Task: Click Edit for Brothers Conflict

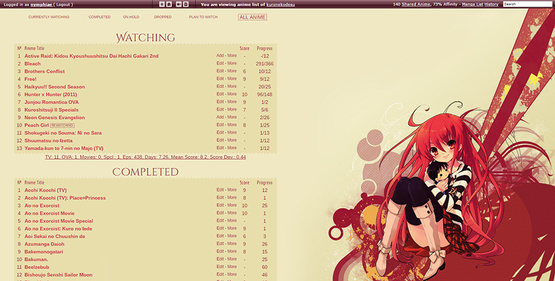Action: [x=220, y=71]
